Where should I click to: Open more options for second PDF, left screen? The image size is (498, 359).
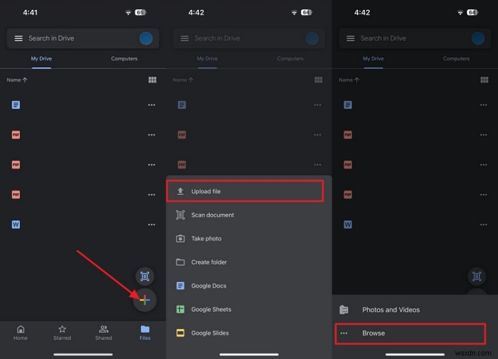pyautogui.click(x=151, y=164)
